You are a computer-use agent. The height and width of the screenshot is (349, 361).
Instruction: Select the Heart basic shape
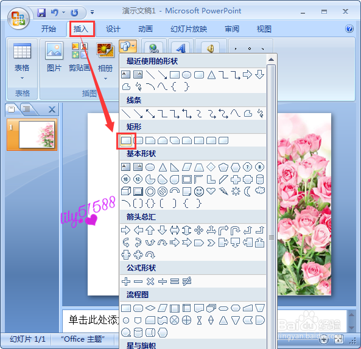pyautogui.click(x=211, y=191)
